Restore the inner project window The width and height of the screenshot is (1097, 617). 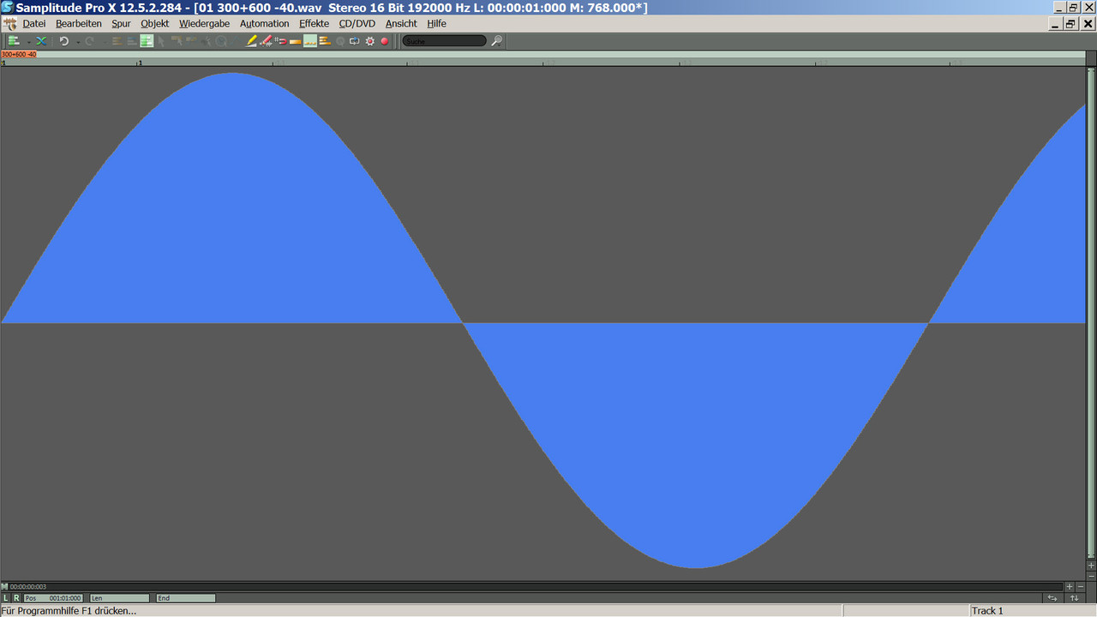(1071, 24)
